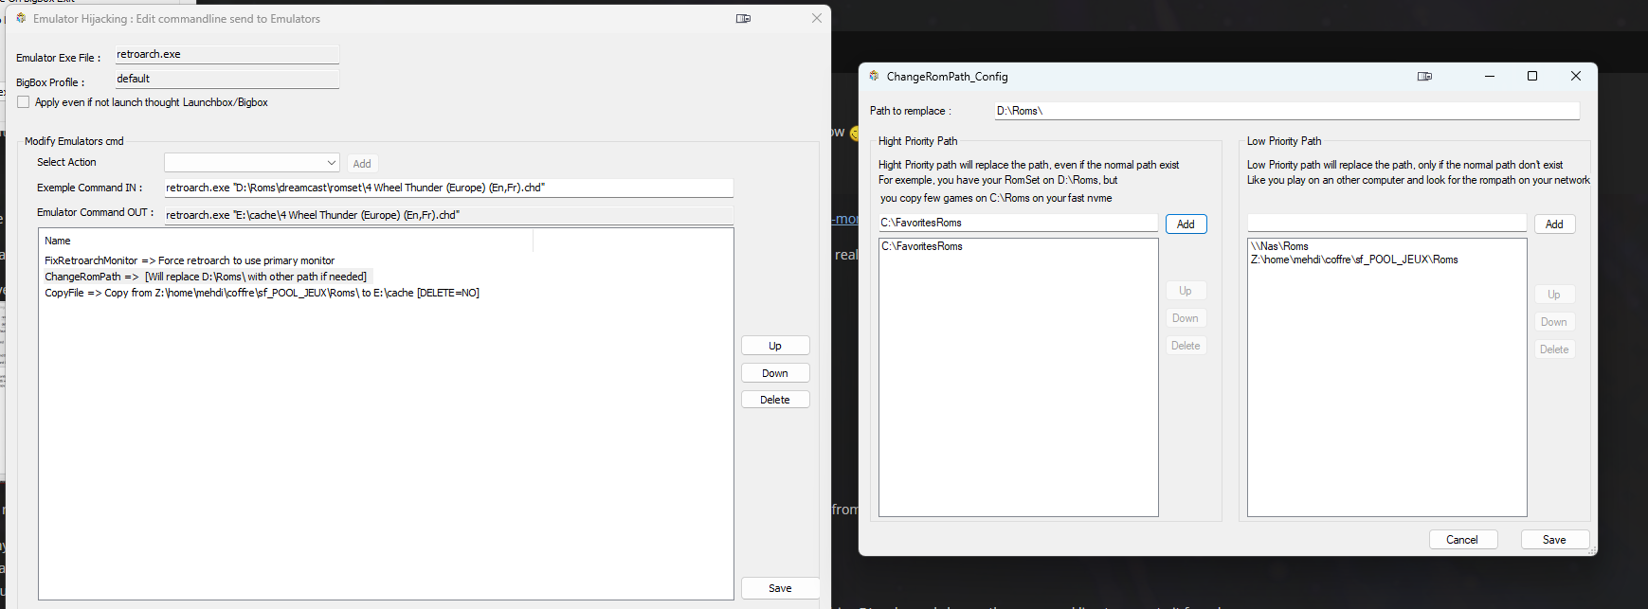This screenshot has height=609, width=1648.
Task: Click Save in ChangeRomPath_Config
Action: pyautogui.click(x=1554, y=540)
